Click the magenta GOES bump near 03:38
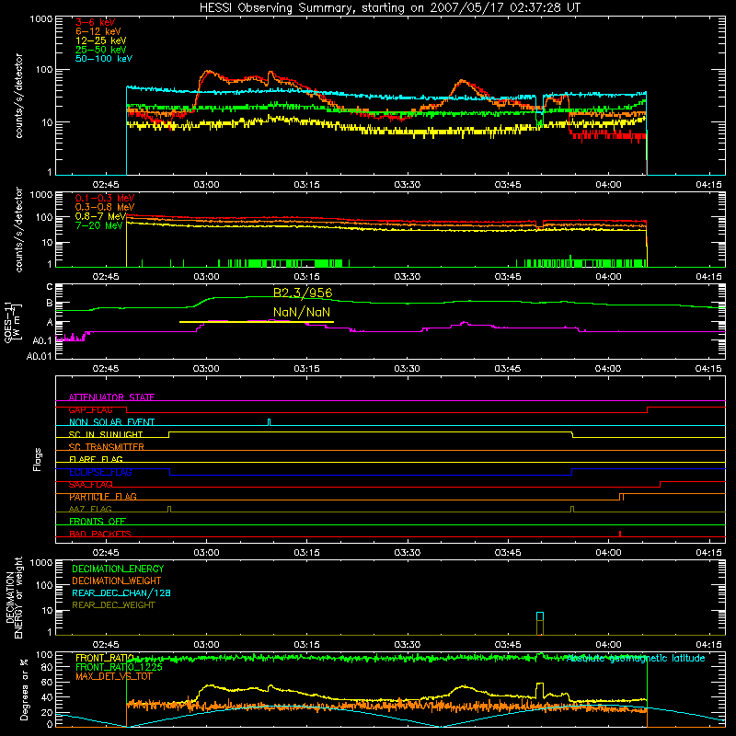The height and width of the screenshot is (736, 736). pos(465,323)
